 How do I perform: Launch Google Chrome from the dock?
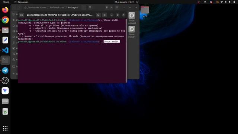pyautogui.click(x=5, y=20)
